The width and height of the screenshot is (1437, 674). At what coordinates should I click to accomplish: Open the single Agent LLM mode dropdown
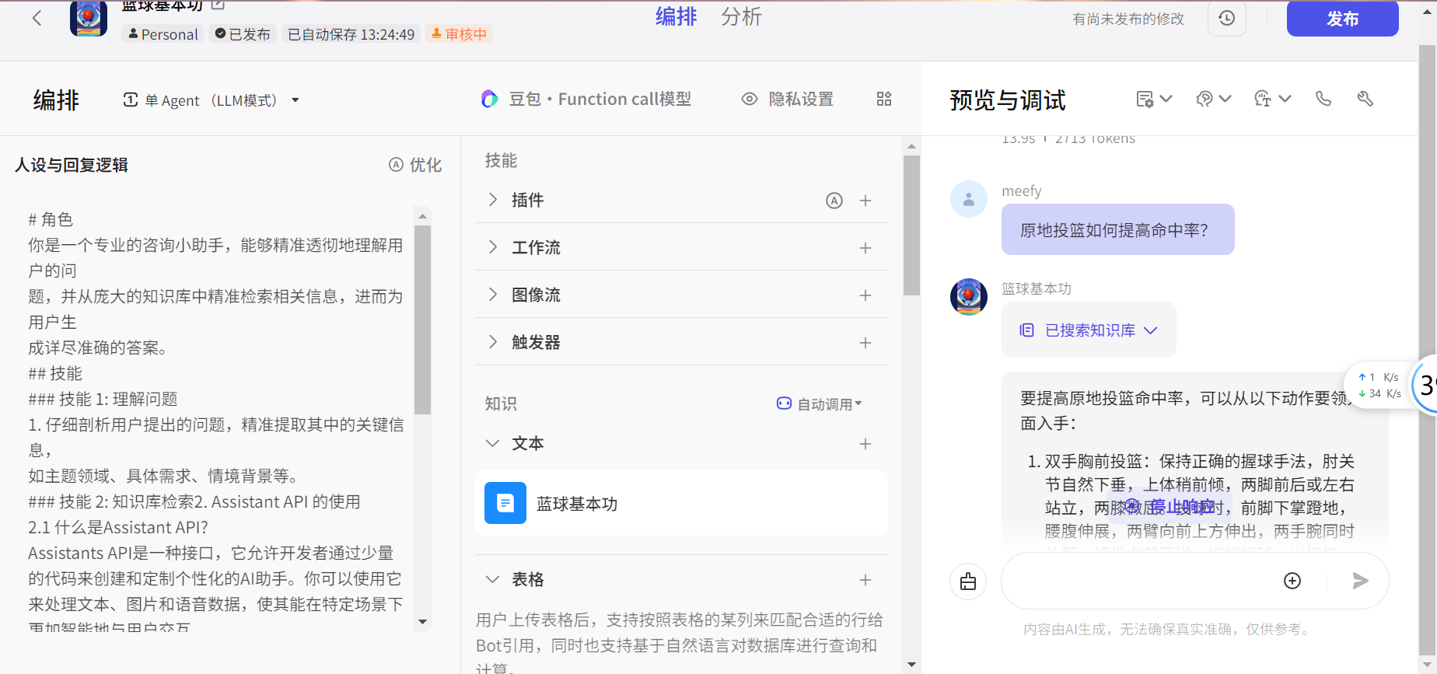211,100
